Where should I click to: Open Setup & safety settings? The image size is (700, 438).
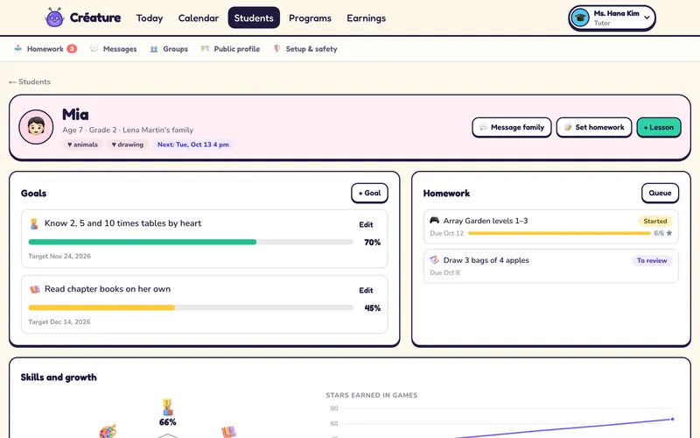pos(305,49)
